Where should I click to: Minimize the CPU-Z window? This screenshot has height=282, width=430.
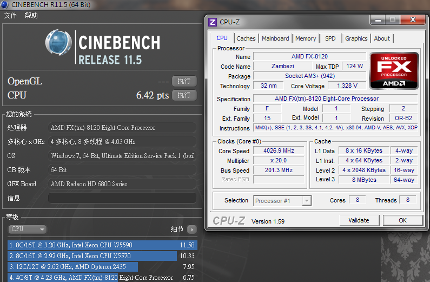coord(378,20)
